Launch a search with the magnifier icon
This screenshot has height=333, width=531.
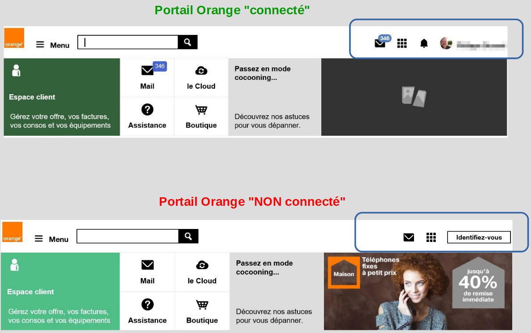click(x=187, y=42)
